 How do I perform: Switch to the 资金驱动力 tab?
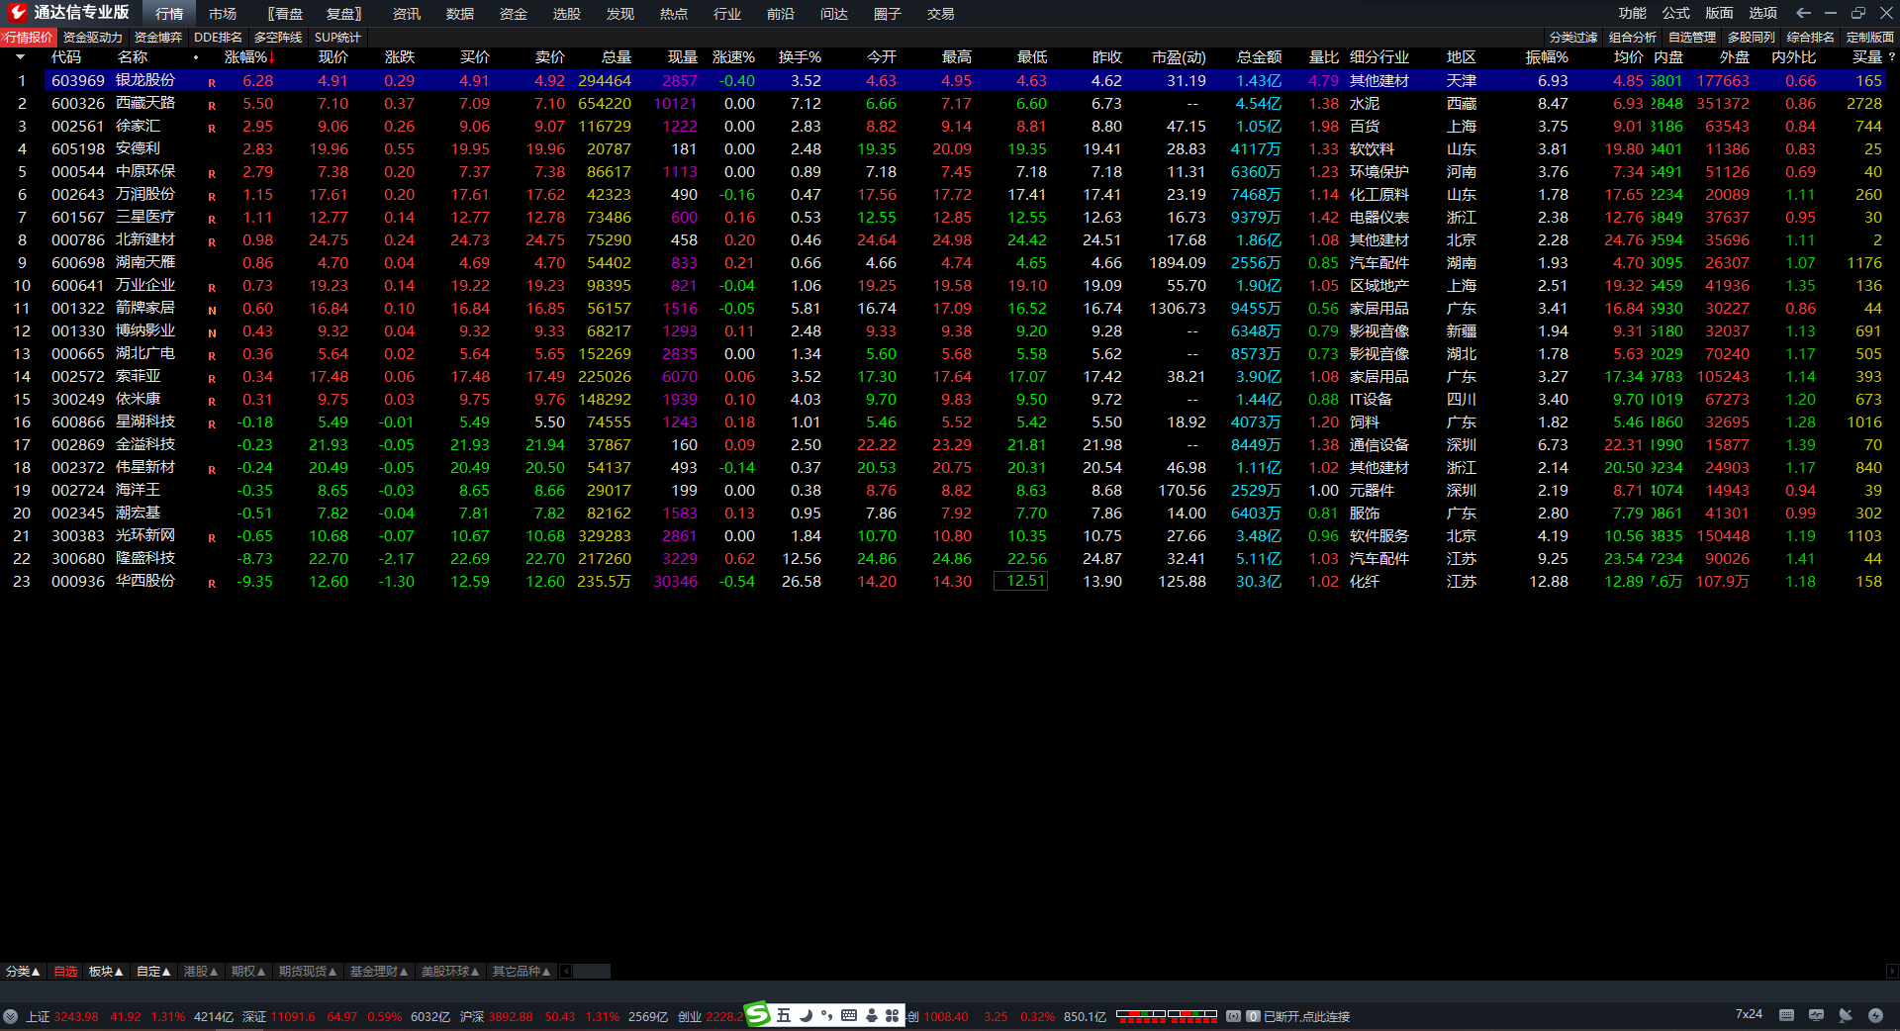click(93, 37)
